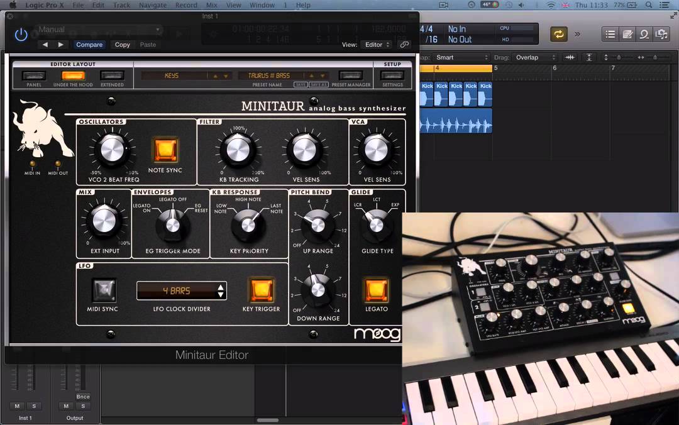Screen dimensions: 679x425
Task: Toggle the plugin power bypass button
Action: (21, 34)
